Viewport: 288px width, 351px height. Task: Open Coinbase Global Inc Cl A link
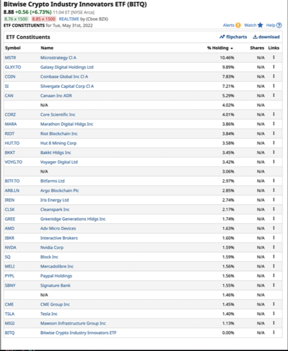64,76
